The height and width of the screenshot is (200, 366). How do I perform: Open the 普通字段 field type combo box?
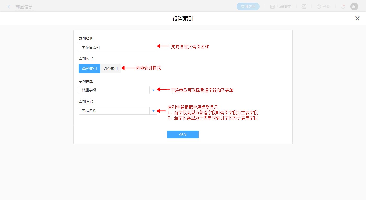114,90
